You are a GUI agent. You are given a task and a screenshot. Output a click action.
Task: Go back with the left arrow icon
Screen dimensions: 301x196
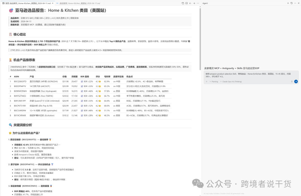tap(190, 3)
